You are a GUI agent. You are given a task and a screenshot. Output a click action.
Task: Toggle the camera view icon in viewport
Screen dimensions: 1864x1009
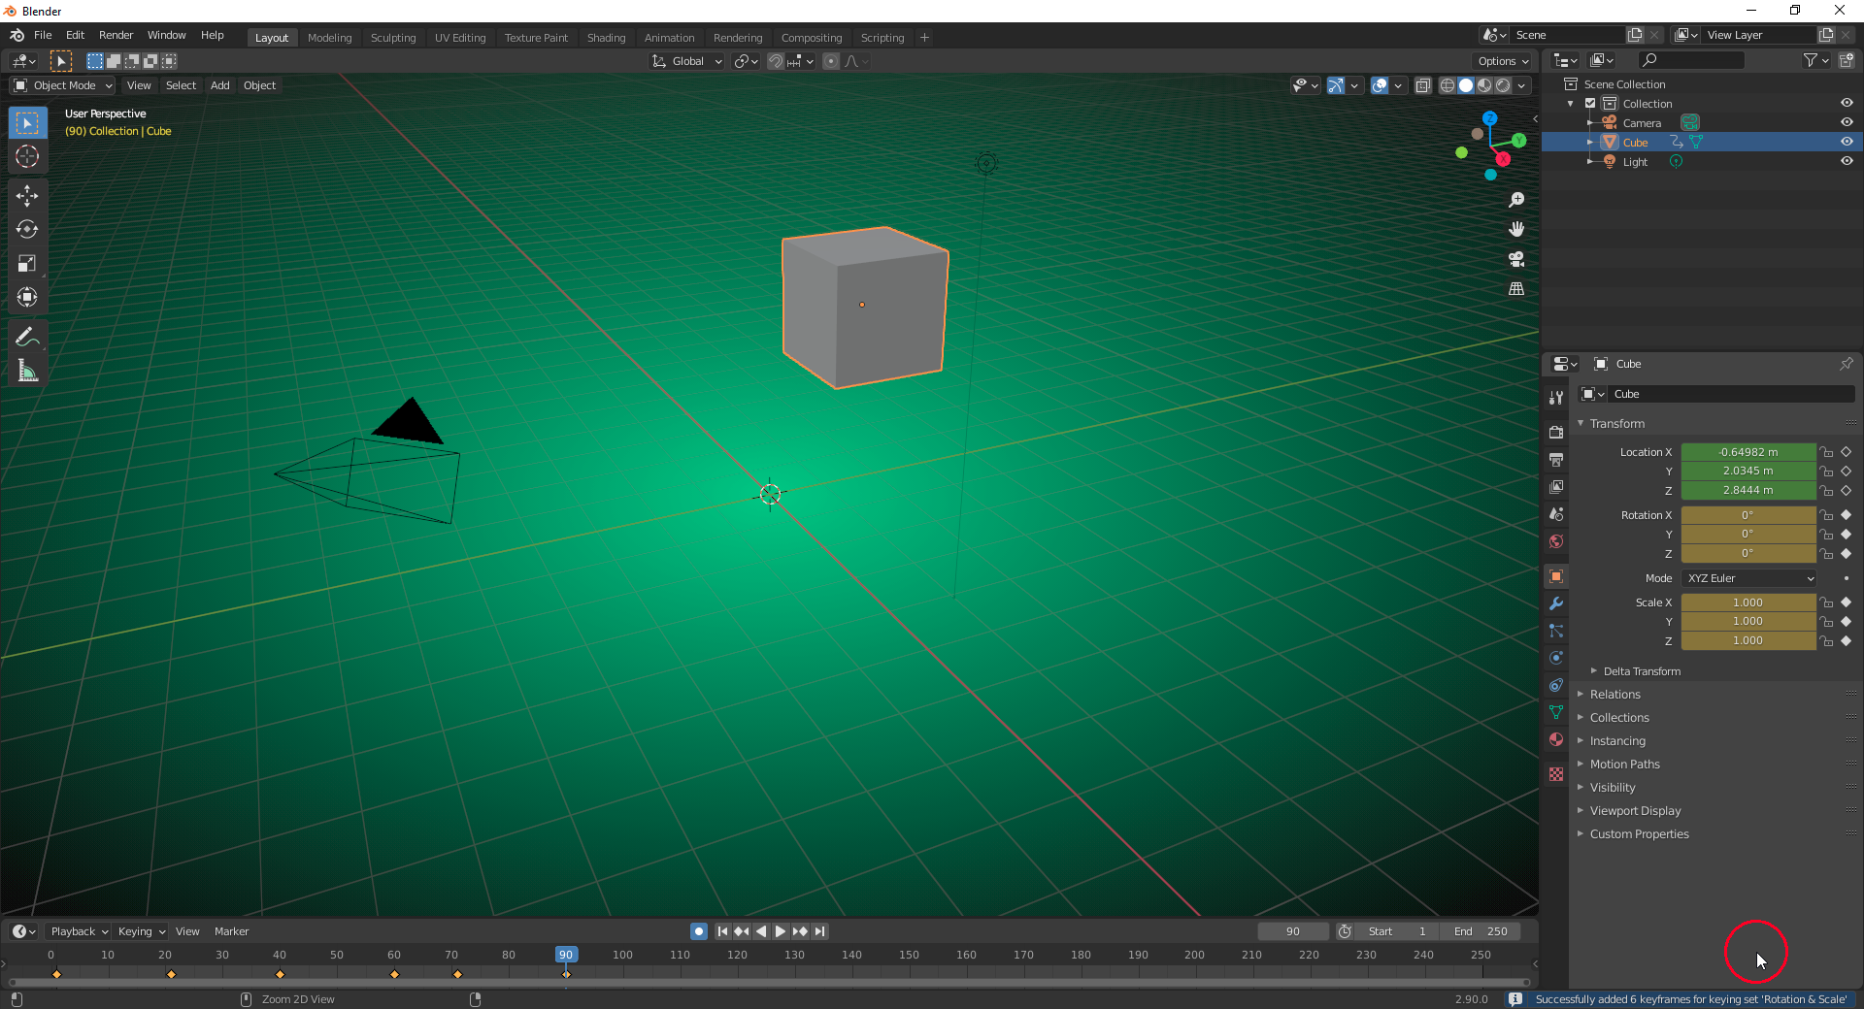[1516, 259]
